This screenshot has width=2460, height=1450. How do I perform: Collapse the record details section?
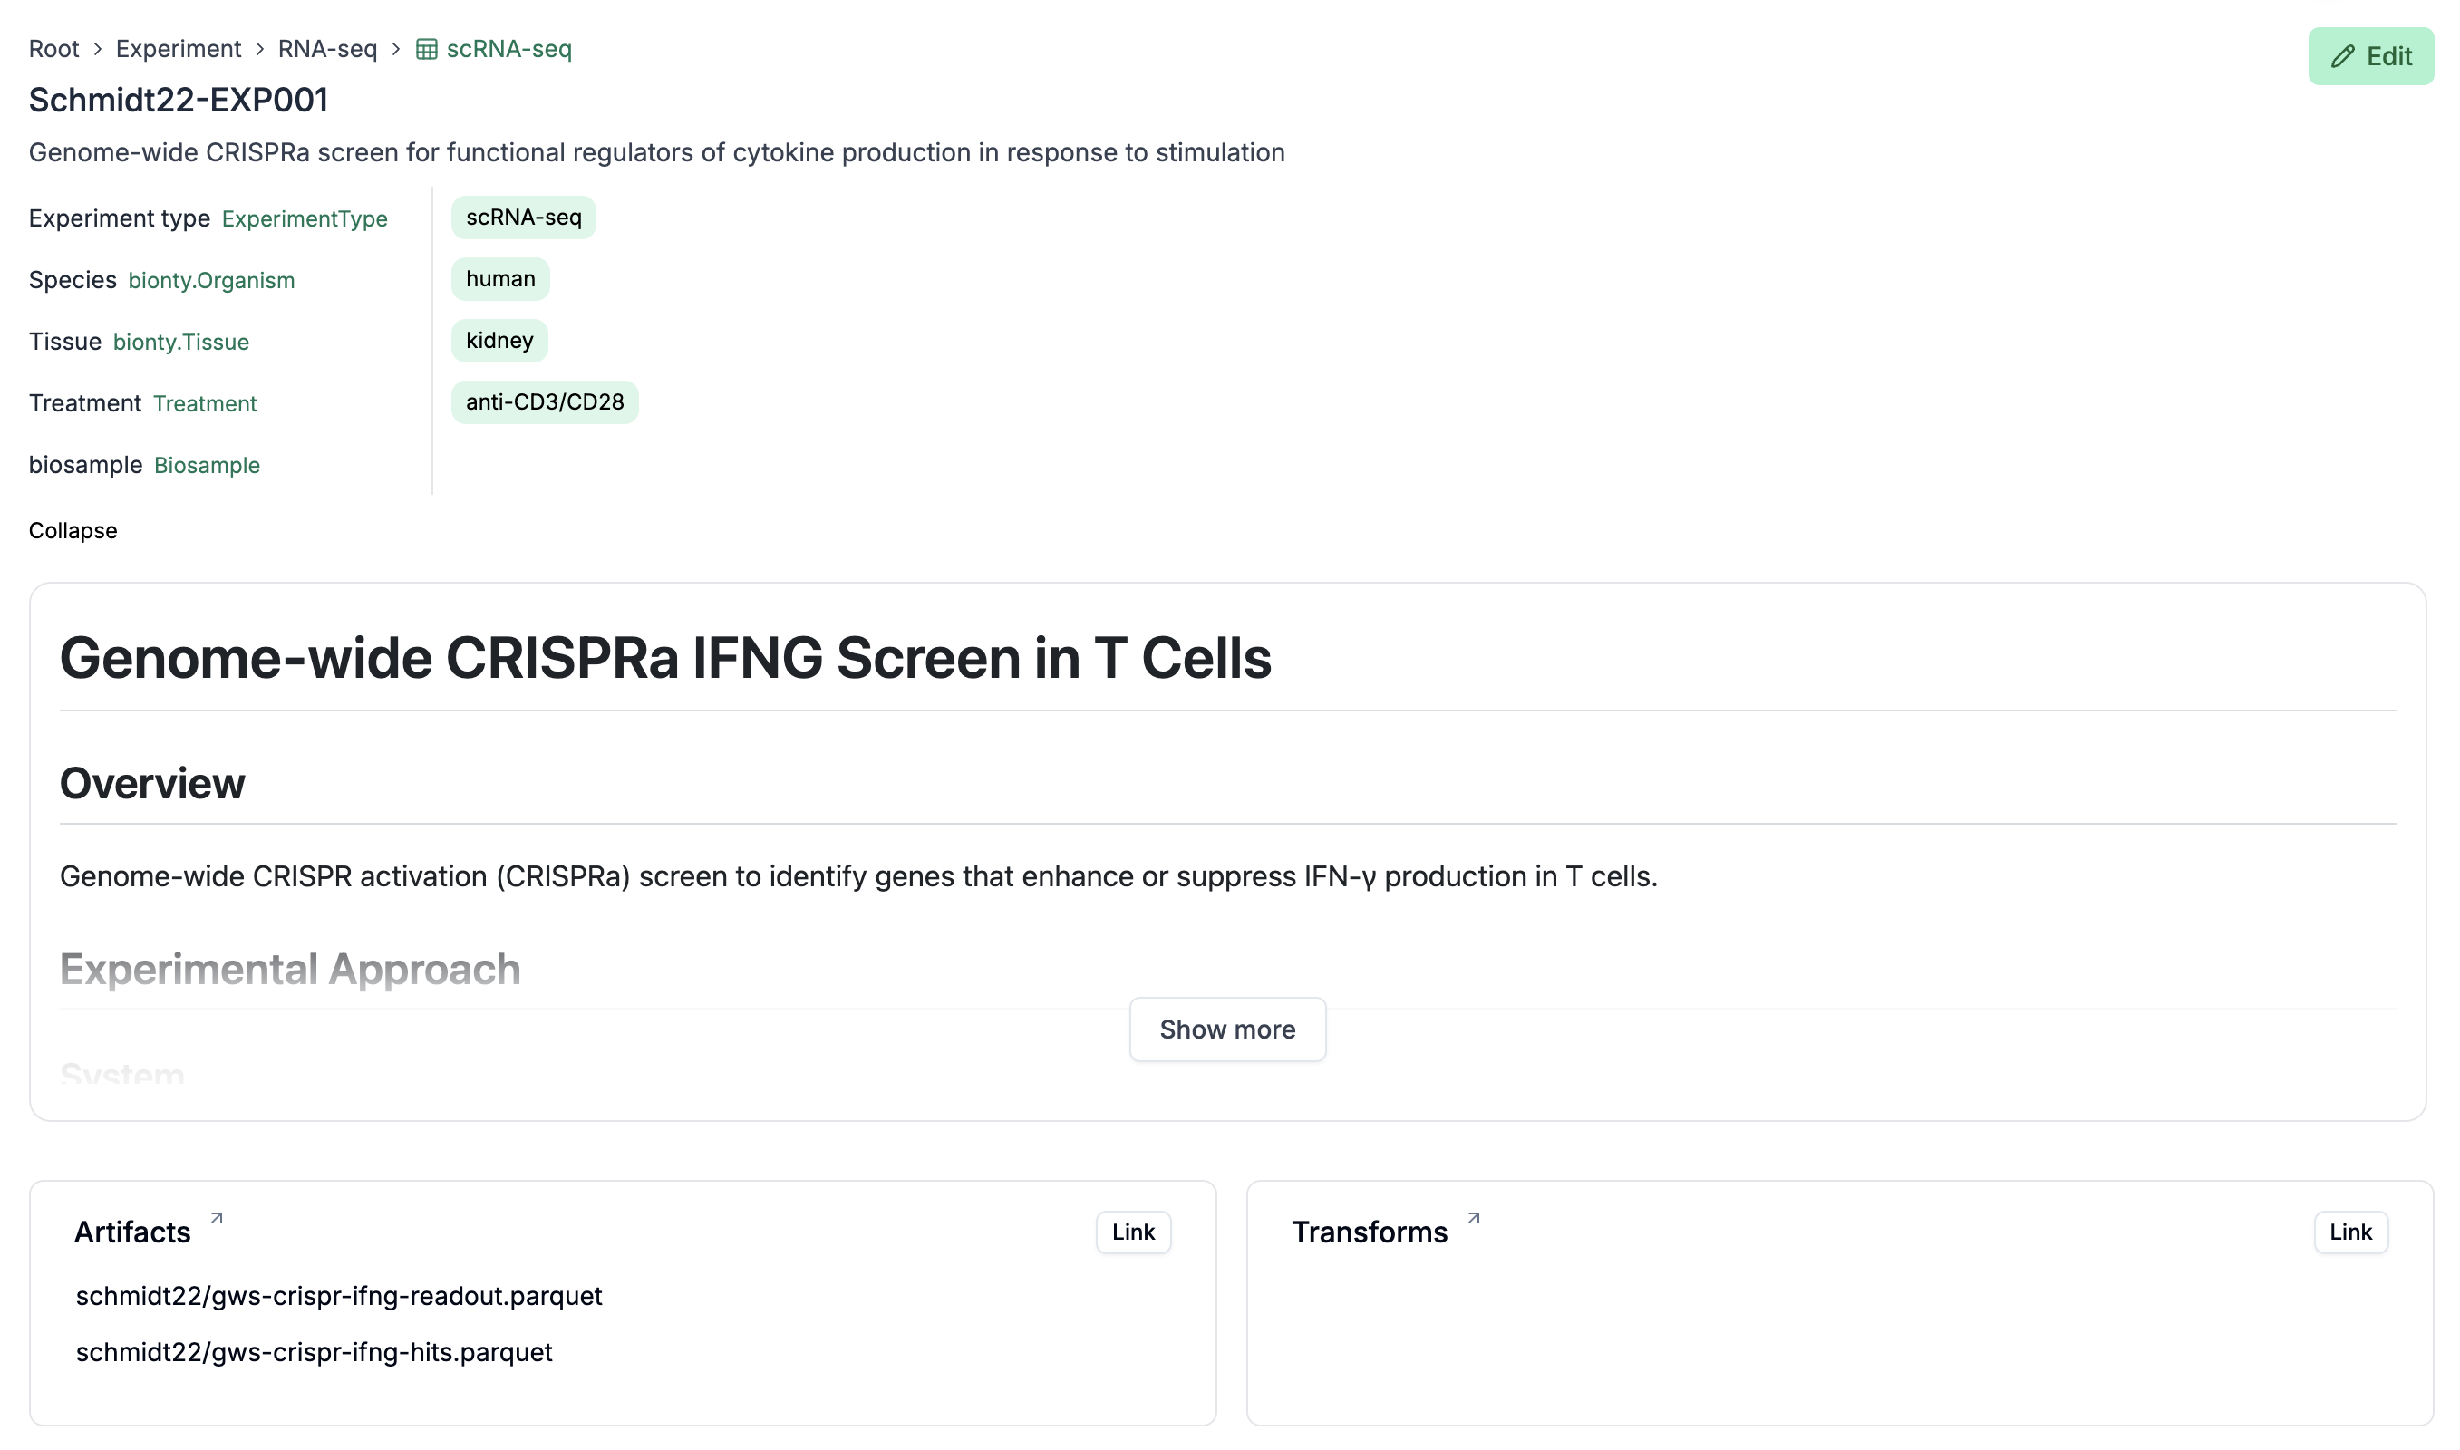pyautogui.click(x=73, y=530)
